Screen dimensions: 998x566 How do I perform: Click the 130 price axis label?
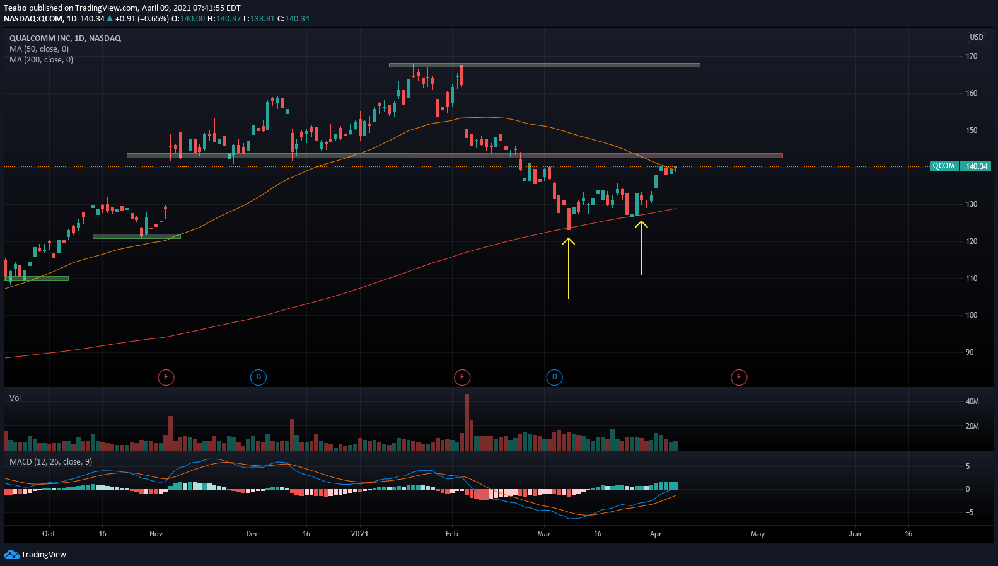click(972, 204)
